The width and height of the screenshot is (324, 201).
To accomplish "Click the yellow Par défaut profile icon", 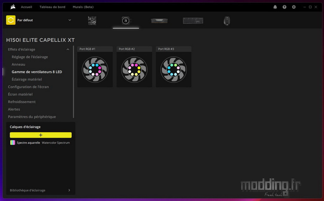I will [x=11, y=20].
